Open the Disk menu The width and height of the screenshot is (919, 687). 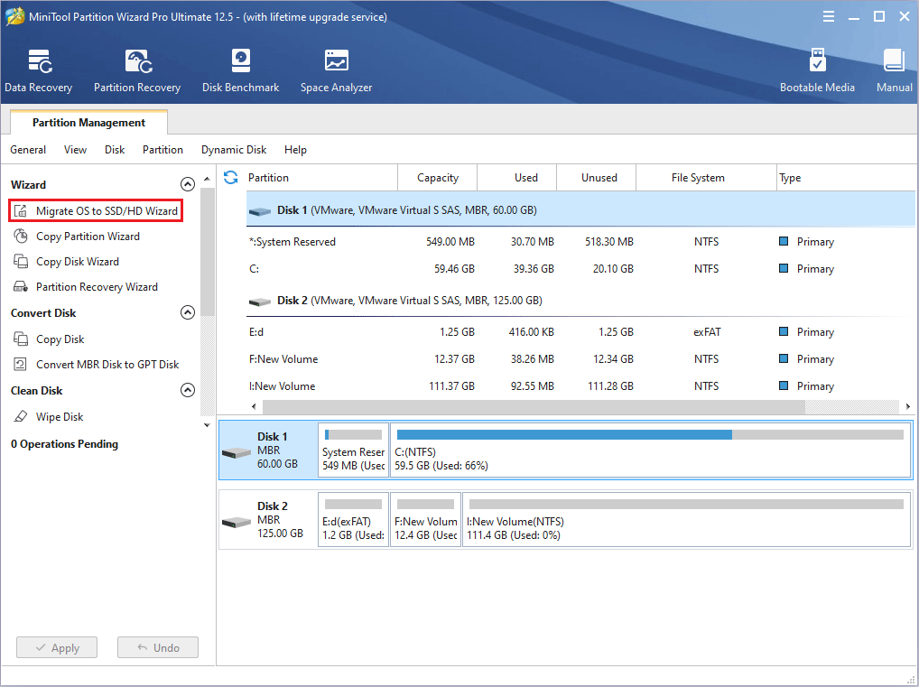point(115,150)
